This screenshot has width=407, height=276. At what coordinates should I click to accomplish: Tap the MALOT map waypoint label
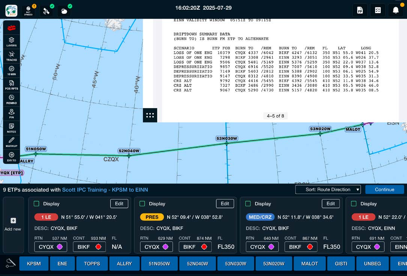tap(353, 129)
